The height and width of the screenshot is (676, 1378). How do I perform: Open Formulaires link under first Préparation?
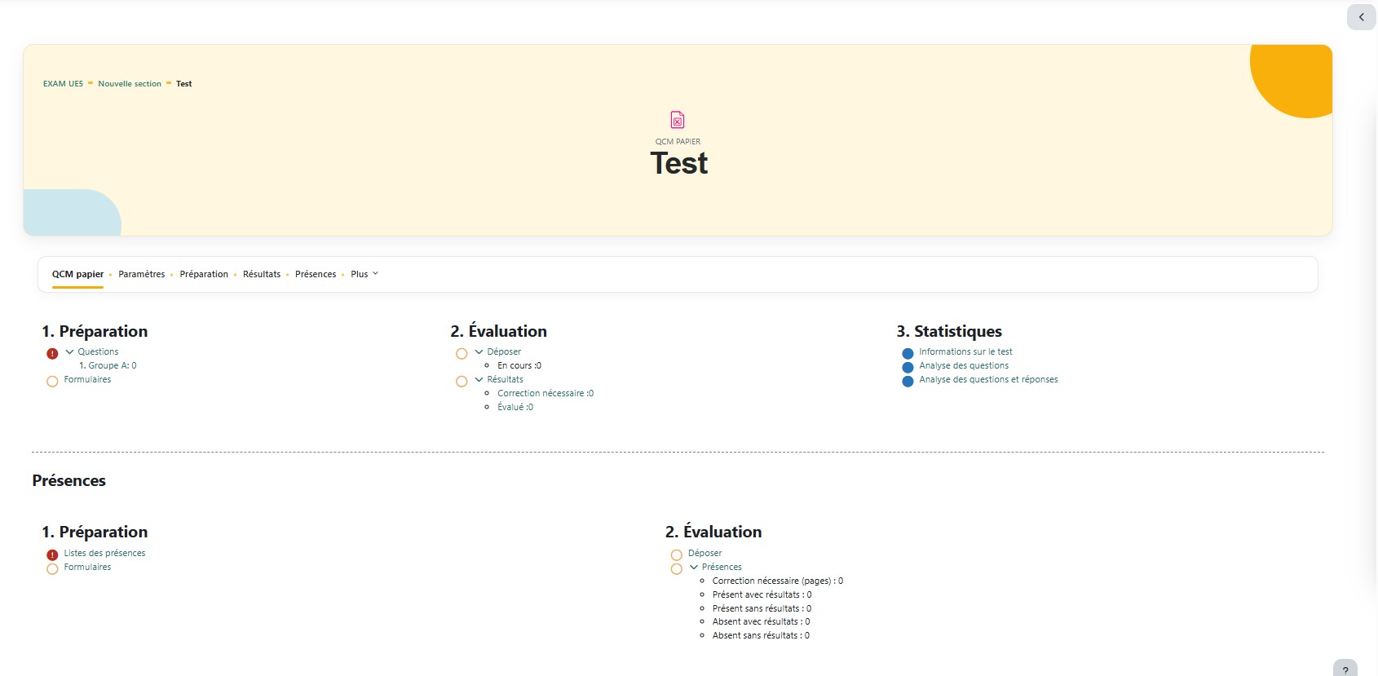87,380
